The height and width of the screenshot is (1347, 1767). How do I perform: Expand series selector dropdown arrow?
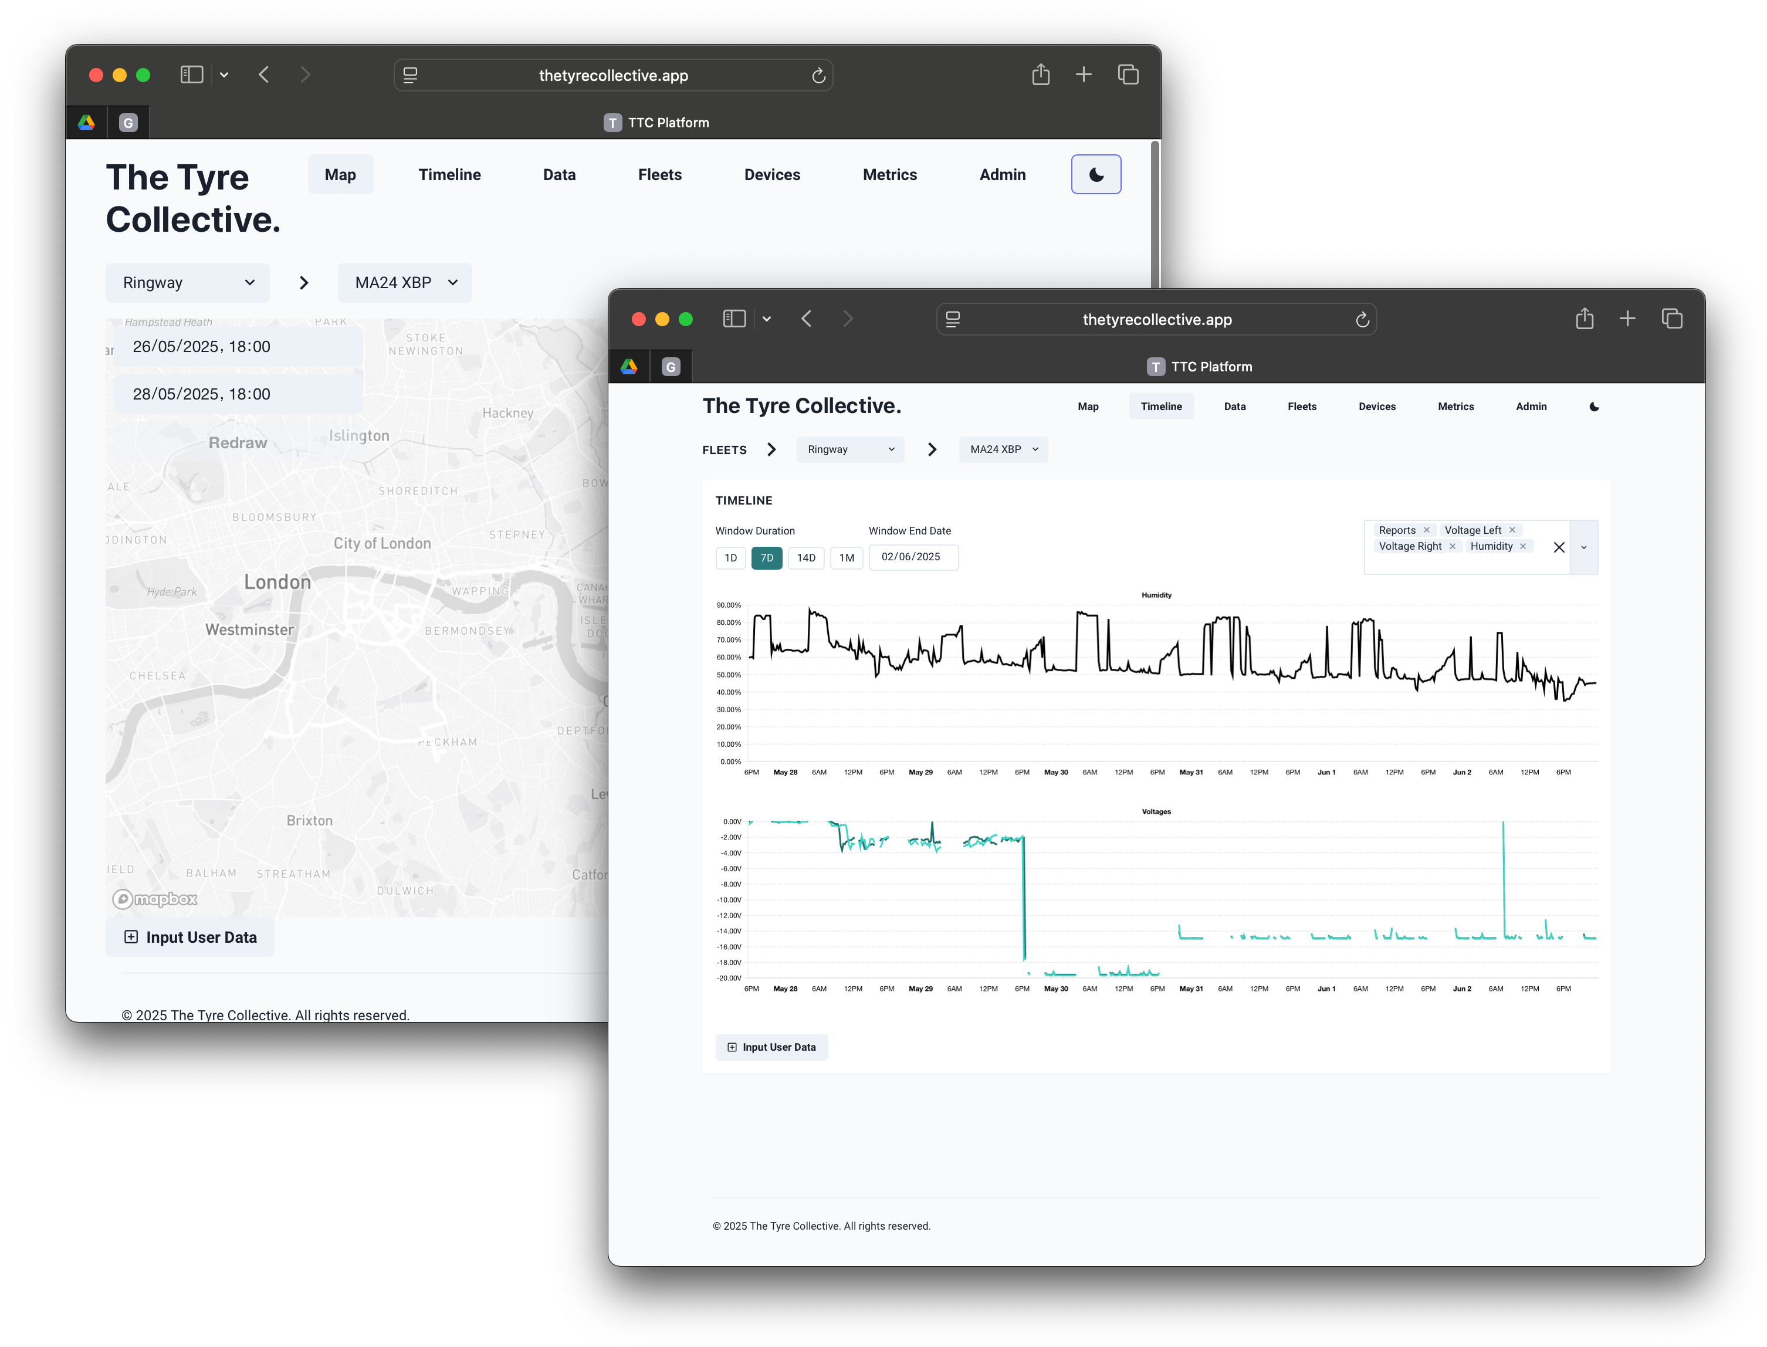coord(1583,547)
